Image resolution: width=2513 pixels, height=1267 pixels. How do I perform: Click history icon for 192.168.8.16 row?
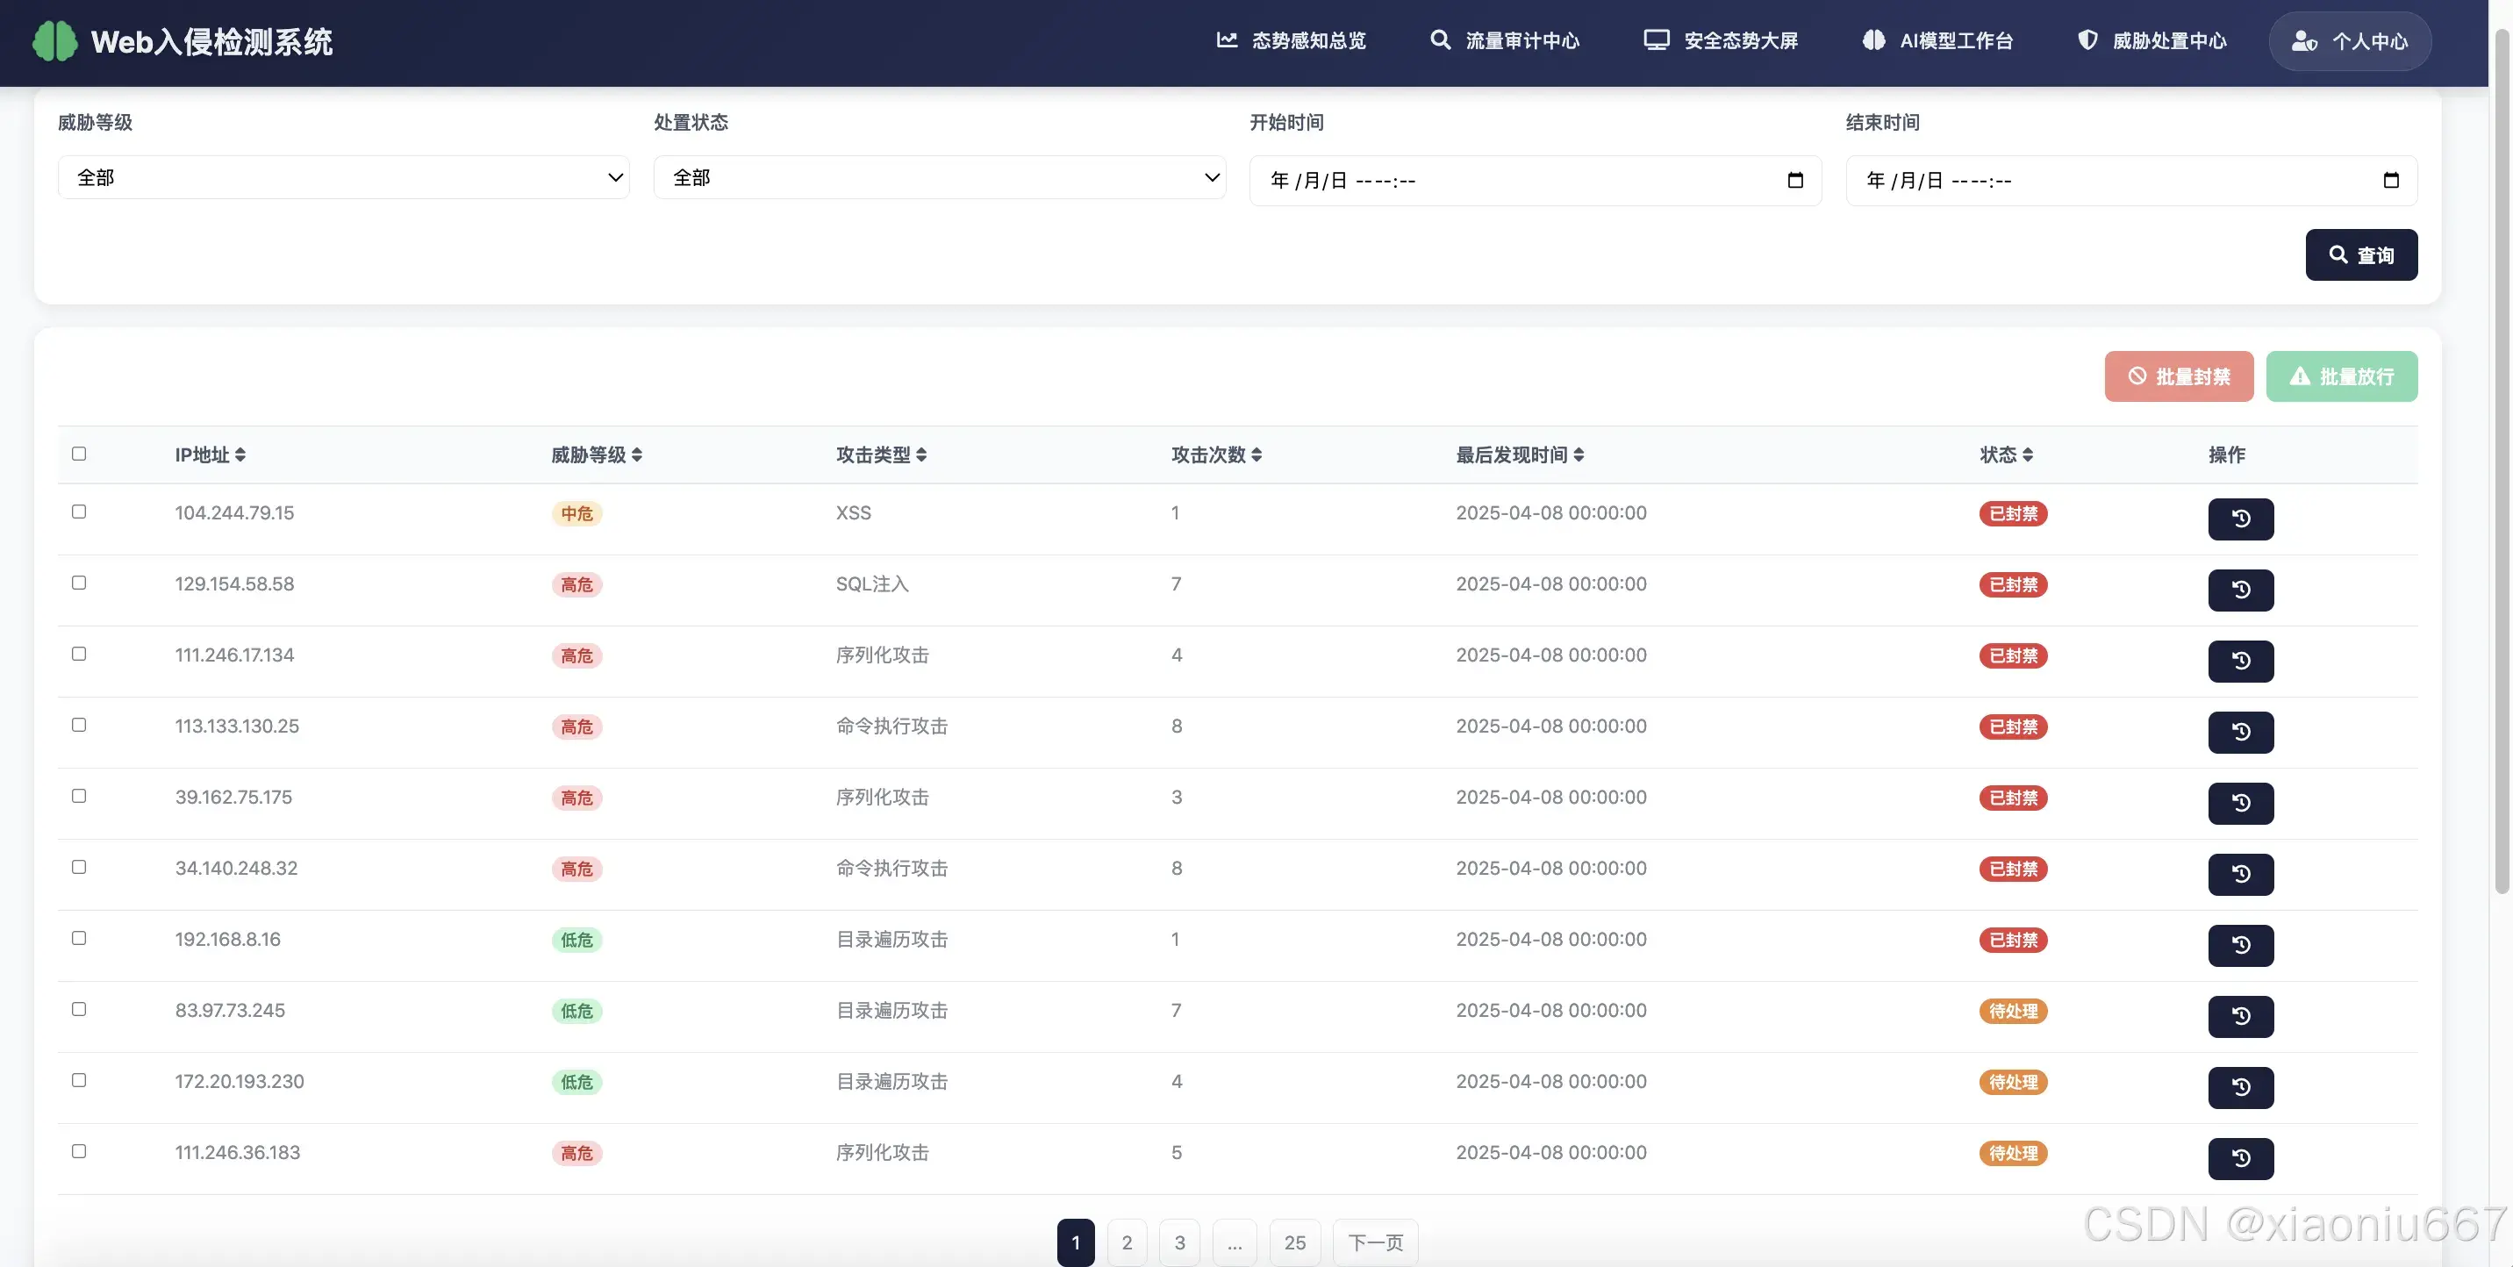pyautogui.click(x=2240, y=945)
